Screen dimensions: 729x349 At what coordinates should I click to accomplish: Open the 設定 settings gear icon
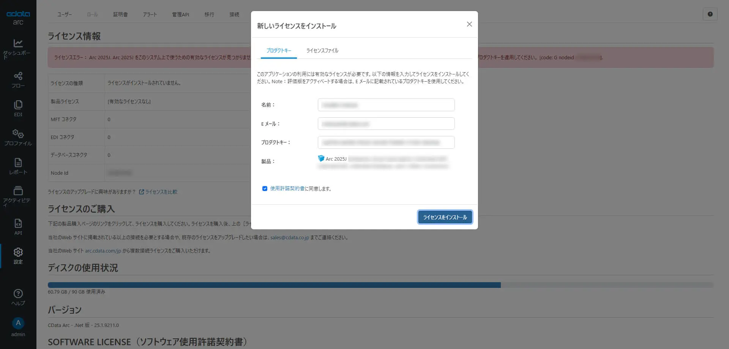click(18, 252)
